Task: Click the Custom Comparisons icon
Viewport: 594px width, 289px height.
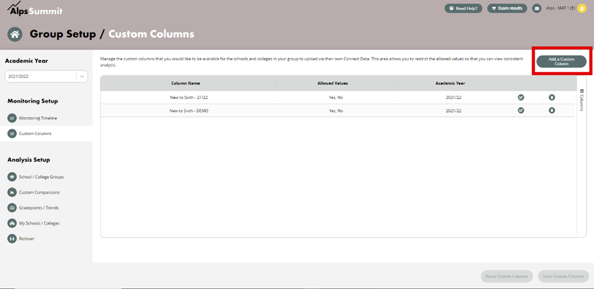Action: coord(12,192)
